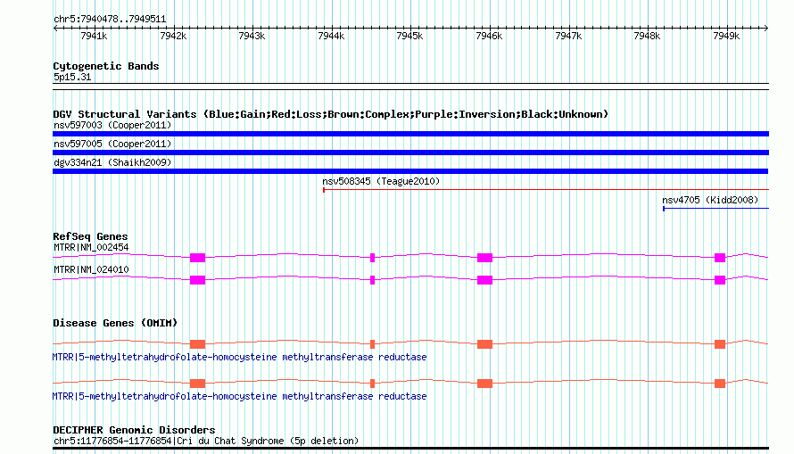Select the DGV Structural Variants track title

tap(330, 114)
